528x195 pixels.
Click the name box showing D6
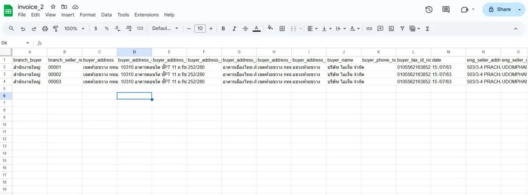tap(15, 43)
